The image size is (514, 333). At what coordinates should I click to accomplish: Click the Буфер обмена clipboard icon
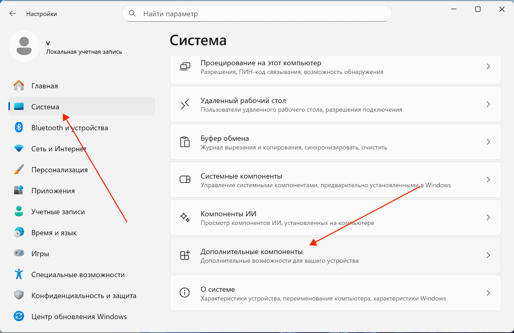pyautogui.click(x=185, y=142)
